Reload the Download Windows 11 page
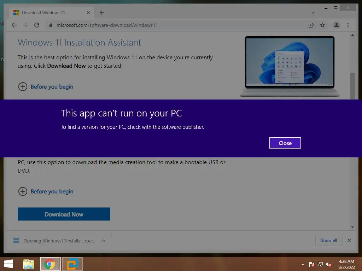The height and width of the screenshot is (271, 362). click(x=37, y=25)
